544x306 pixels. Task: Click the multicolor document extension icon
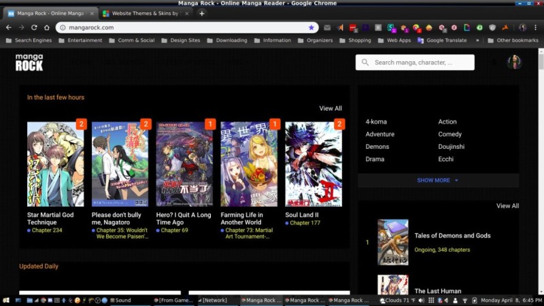click(467, 27)
